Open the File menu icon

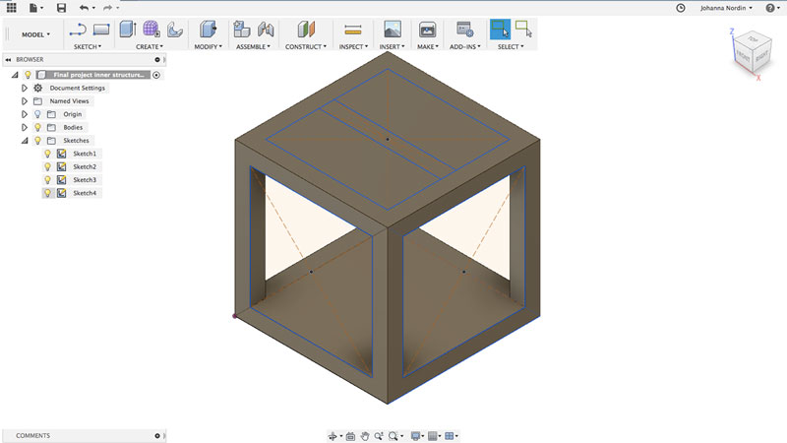click(x=32, y=8)
